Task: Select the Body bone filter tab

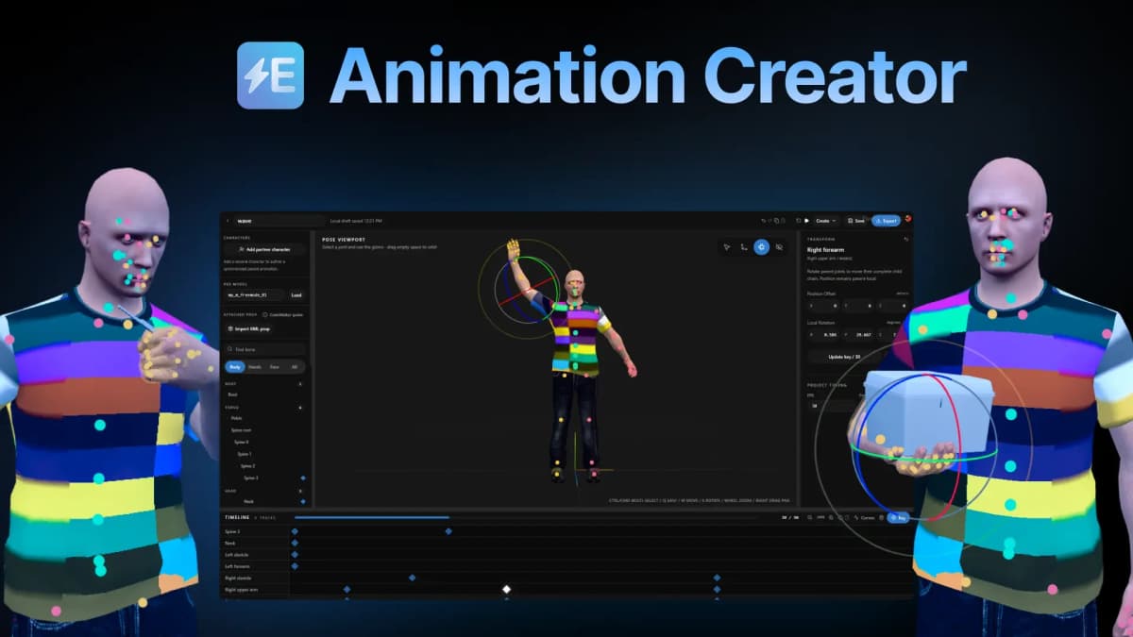Action: pos(235,366)
